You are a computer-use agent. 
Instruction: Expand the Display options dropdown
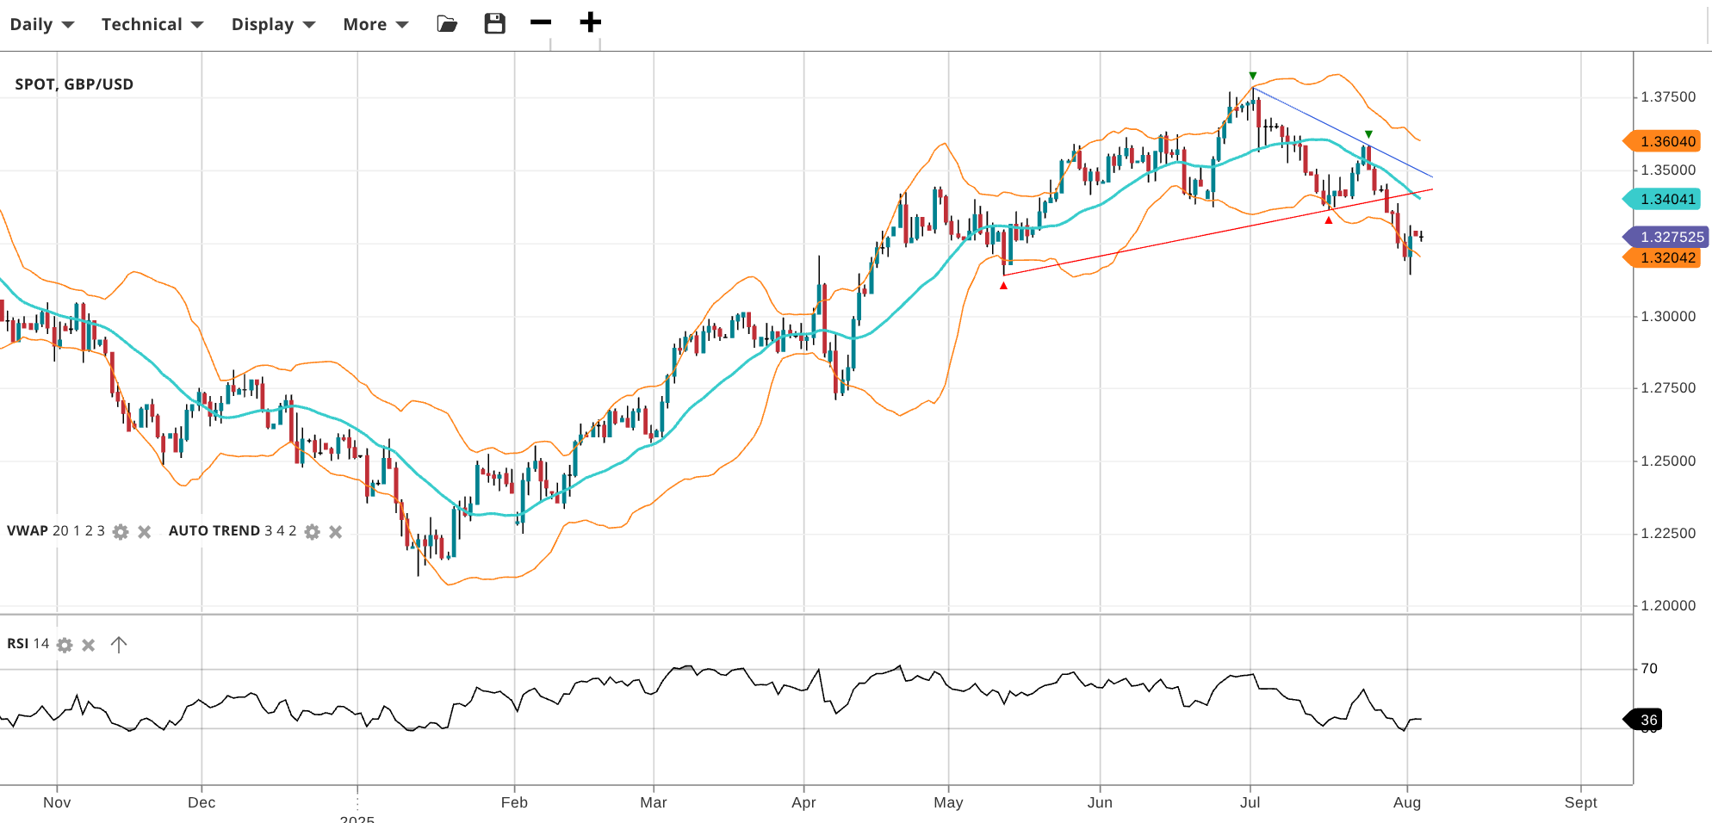pyautogui.click(x=273, y=24)
